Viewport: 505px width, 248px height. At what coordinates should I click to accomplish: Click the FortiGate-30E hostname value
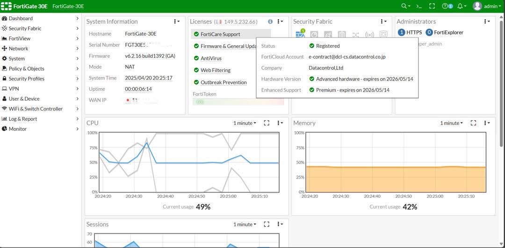click(x=141, y=34)
